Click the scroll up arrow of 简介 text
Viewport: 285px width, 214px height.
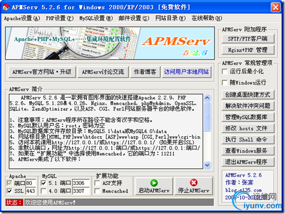[207, 98]
